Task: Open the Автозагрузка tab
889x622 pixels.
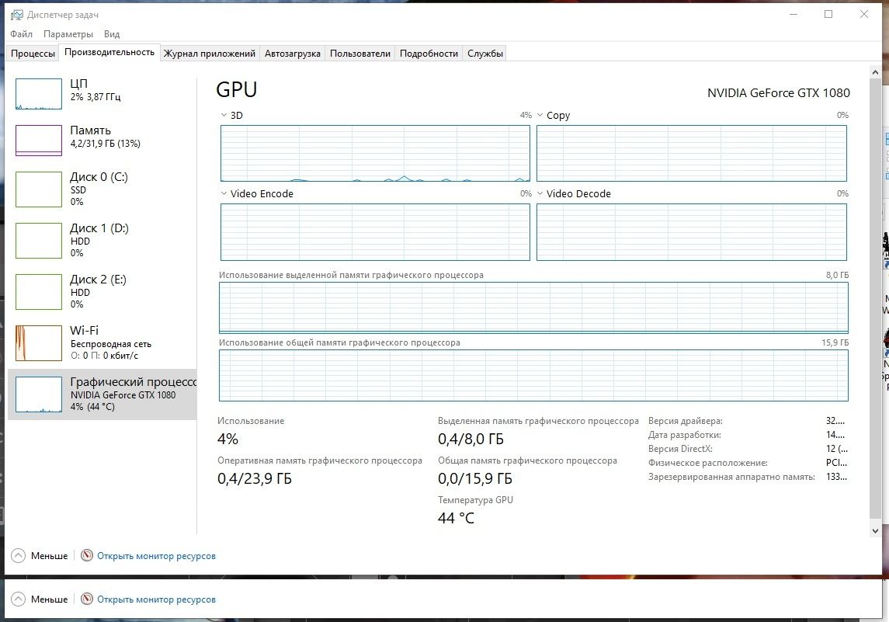Action: click(293, 54)
